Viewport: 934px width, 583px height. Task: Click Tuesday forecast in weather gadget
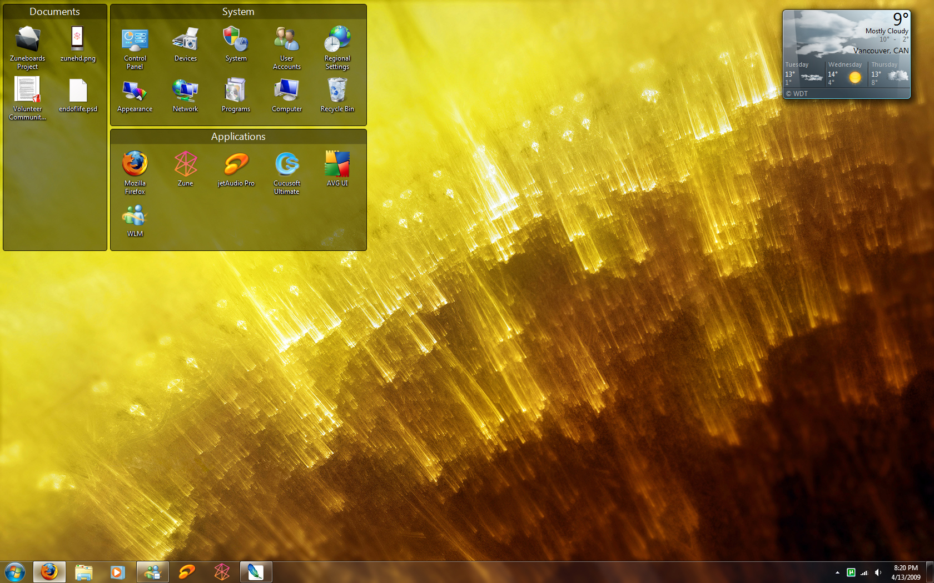[x=804, y=74]
